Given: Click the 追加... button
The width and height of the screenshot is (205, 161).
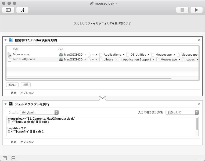Looking at the screenshot, I should [12, 85].
